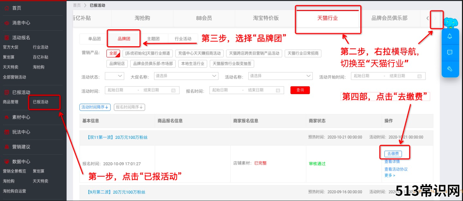This screenshot has width=463, height=201.
Task: Sort by 报名时间降序
Action: click(x=130, y=107)
